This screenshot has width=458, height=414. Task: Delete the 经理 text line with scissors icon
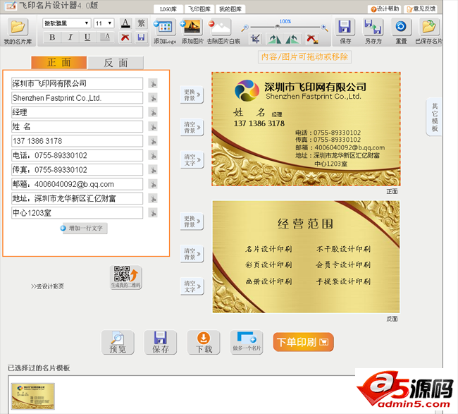153,112
